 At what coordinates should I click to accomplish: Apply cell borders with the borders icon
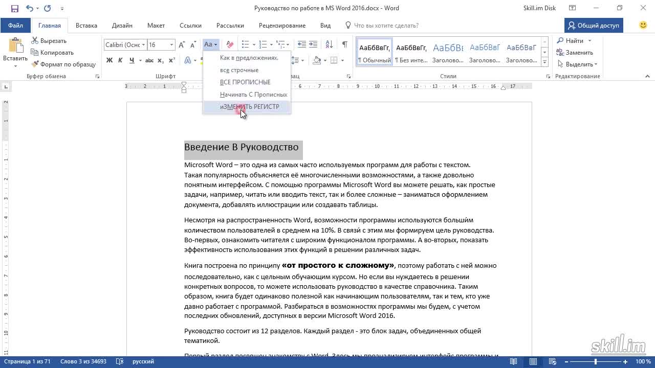pyautogui.click(x=334, y=60)
